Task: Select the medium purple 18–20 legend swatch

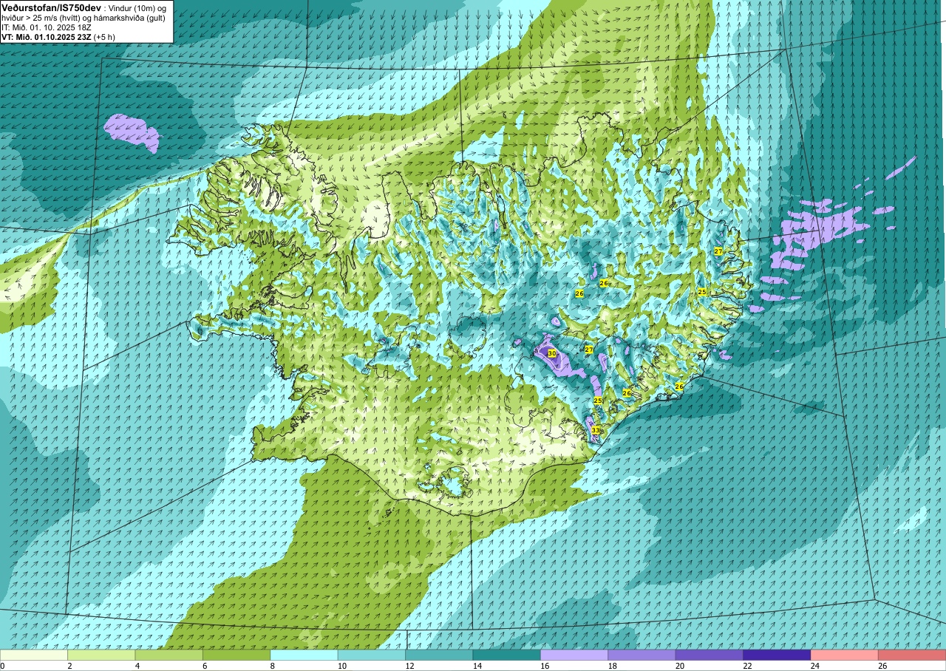Action: 642,655
